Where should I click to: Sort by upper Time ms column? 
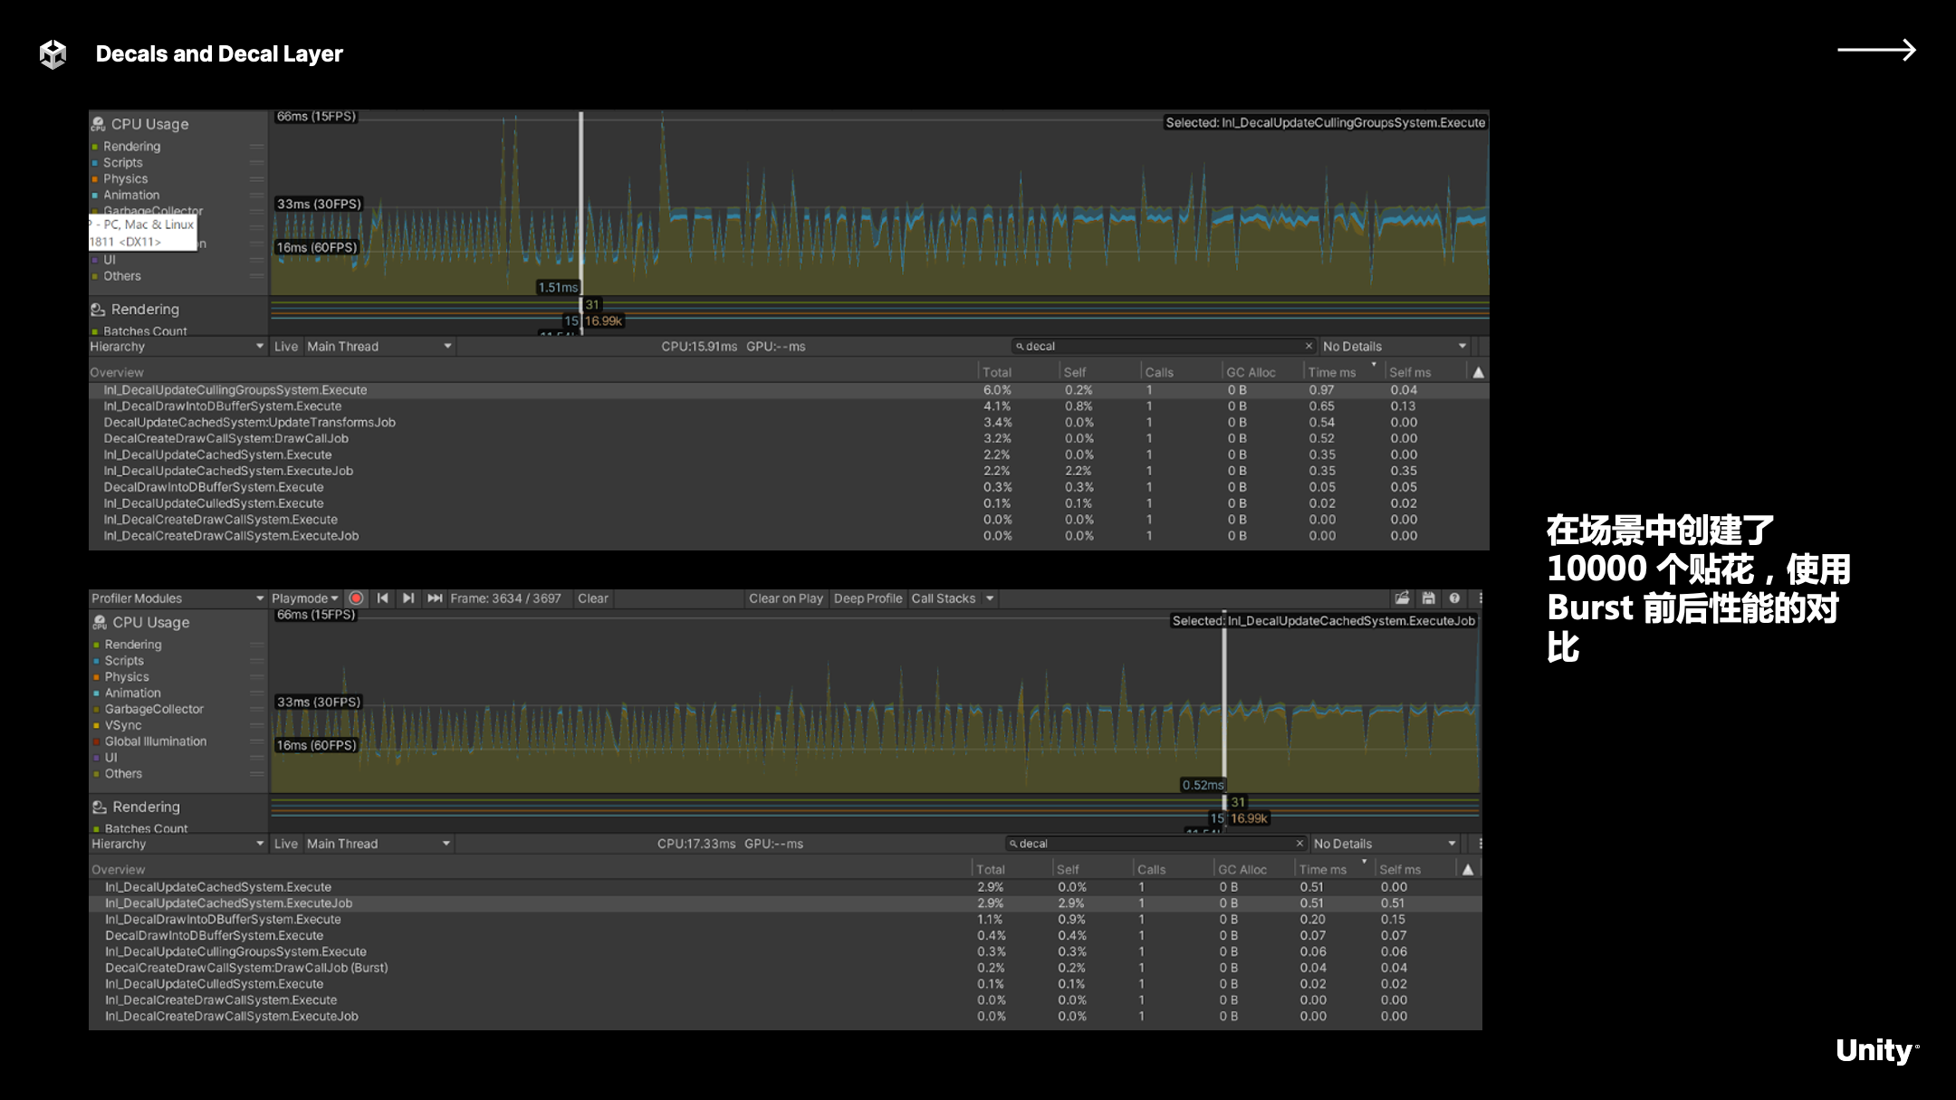tap(1332, 372)
